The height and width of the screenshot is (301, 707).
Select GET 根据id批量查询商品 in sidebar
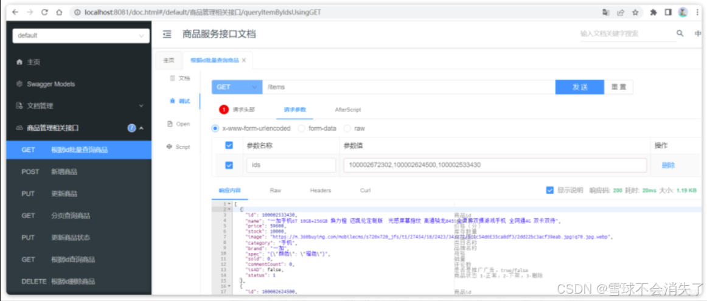click(x=79, y=150)
